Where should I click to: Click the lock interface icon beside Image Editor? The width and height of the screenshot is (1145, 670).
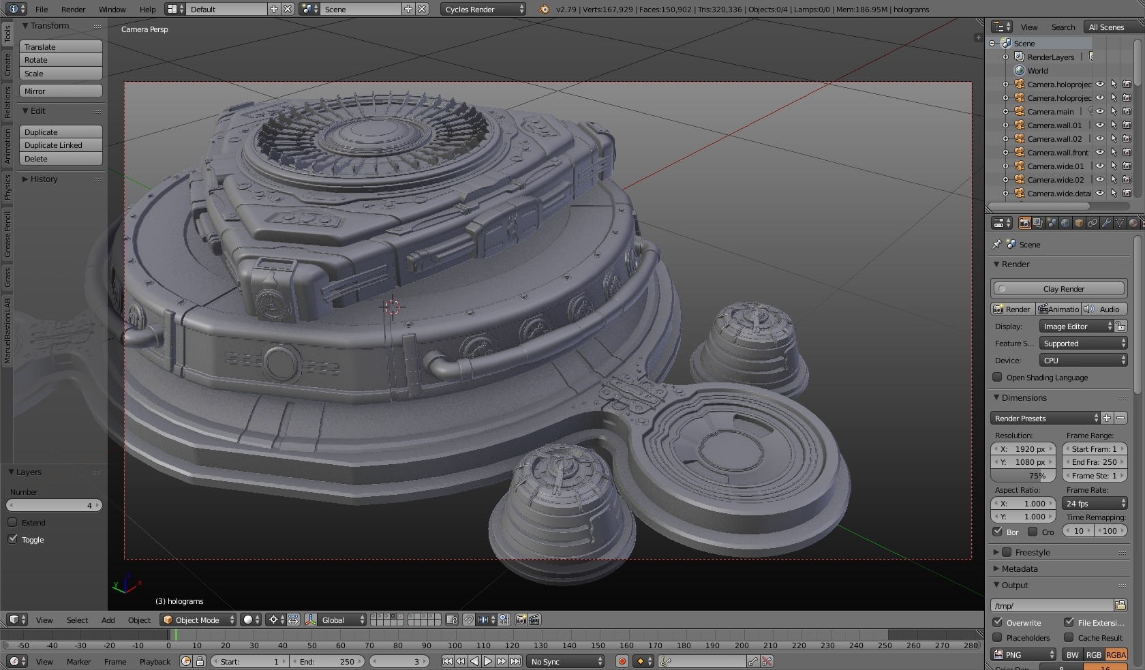point(1120,326)
